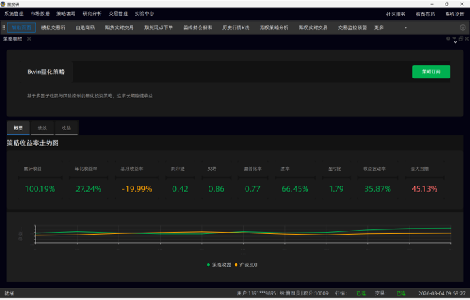The height and width of the screenshot is (300, 470).
Task: Toggle 策略收益 series in chart legend
Action: click(x=219, y=265)
